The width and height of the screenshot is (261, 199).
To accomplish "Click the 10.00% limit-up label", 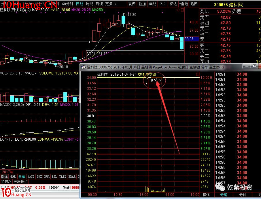I will click(x=206, y=78).
